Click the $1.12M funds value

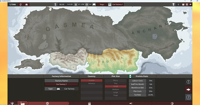(81, 4)
